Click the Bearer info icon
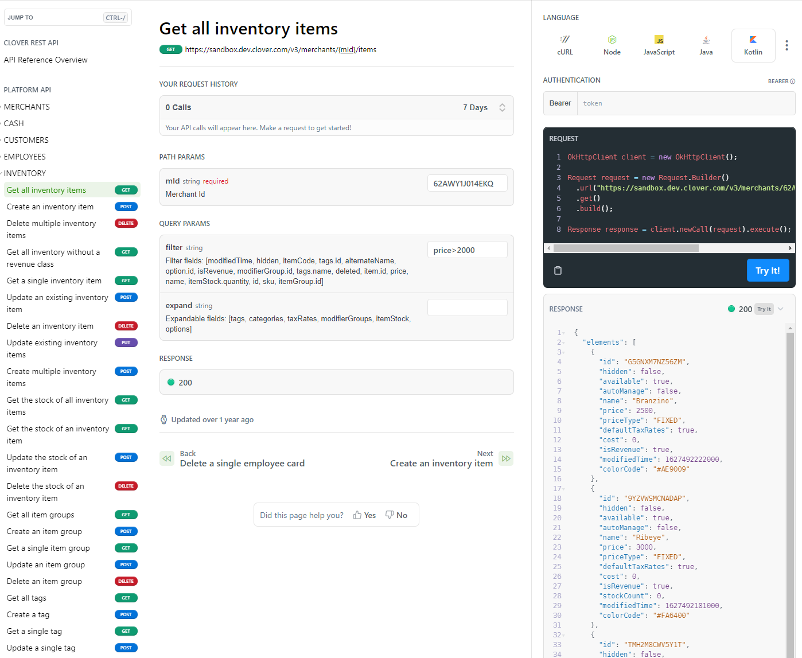Viewport: 802px width, 658px height. [x=793, y=81]
